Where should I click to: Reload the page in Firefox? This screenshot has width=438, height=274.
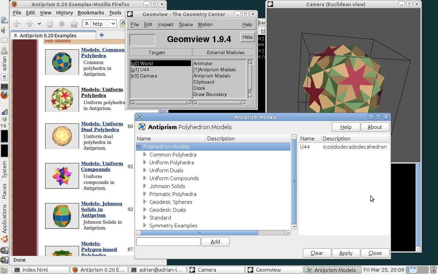[x=50, y=24]
